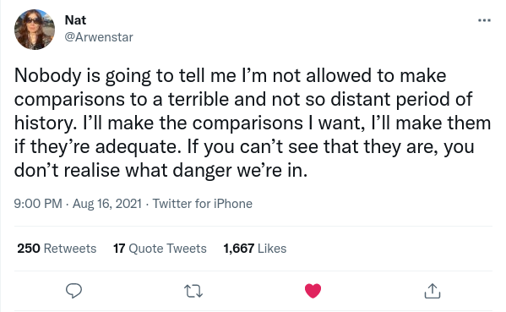Open the tweet's more options menu
Screen dimensions: 506x312
tap(484, 20)
